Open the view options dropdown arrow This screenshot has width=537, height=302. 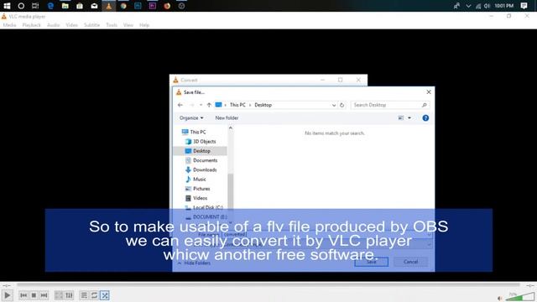click(x=409, y=117)
